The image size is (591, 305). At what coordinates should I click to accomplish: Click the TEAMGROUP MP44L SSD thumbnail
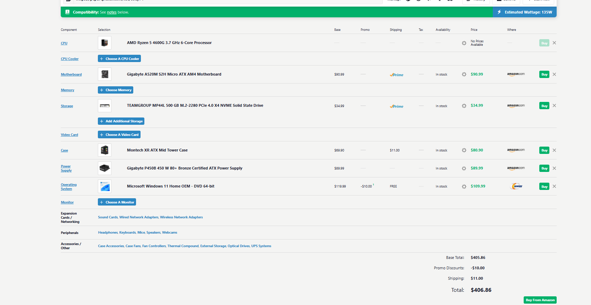click(104, 106)
